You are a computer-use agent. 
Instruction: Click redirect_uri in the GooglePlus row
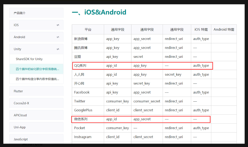click(174, 110)
